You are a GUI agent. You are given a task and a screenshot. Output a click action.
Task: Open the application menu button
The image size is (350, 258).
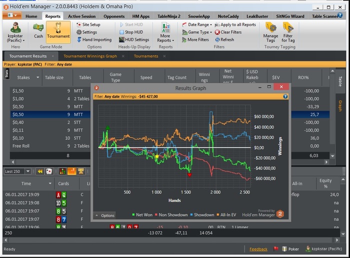coord(12,16)
